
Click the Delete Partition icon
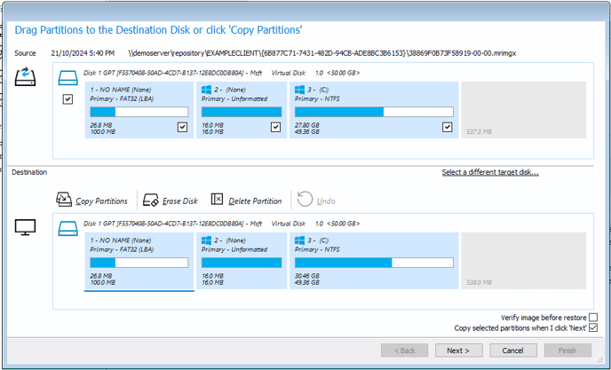tap(217, 199)
